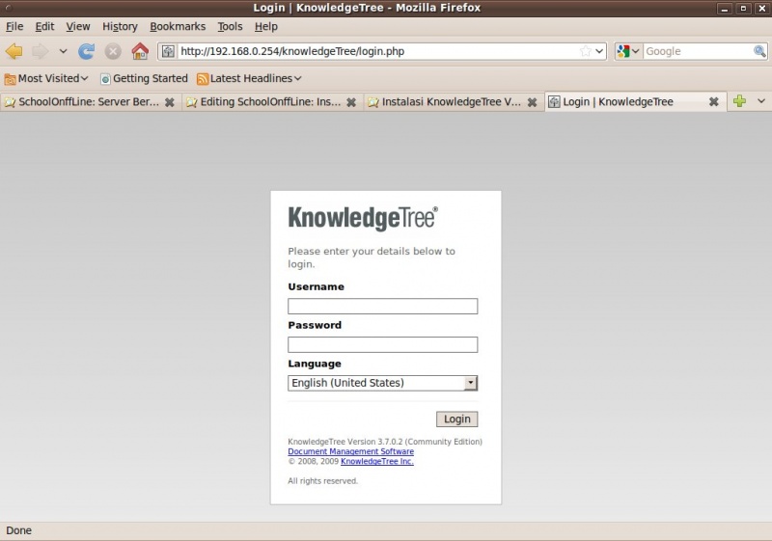Click the bookmark star in address bar
The width and height of the screenshot is (772, 541).
585,51
